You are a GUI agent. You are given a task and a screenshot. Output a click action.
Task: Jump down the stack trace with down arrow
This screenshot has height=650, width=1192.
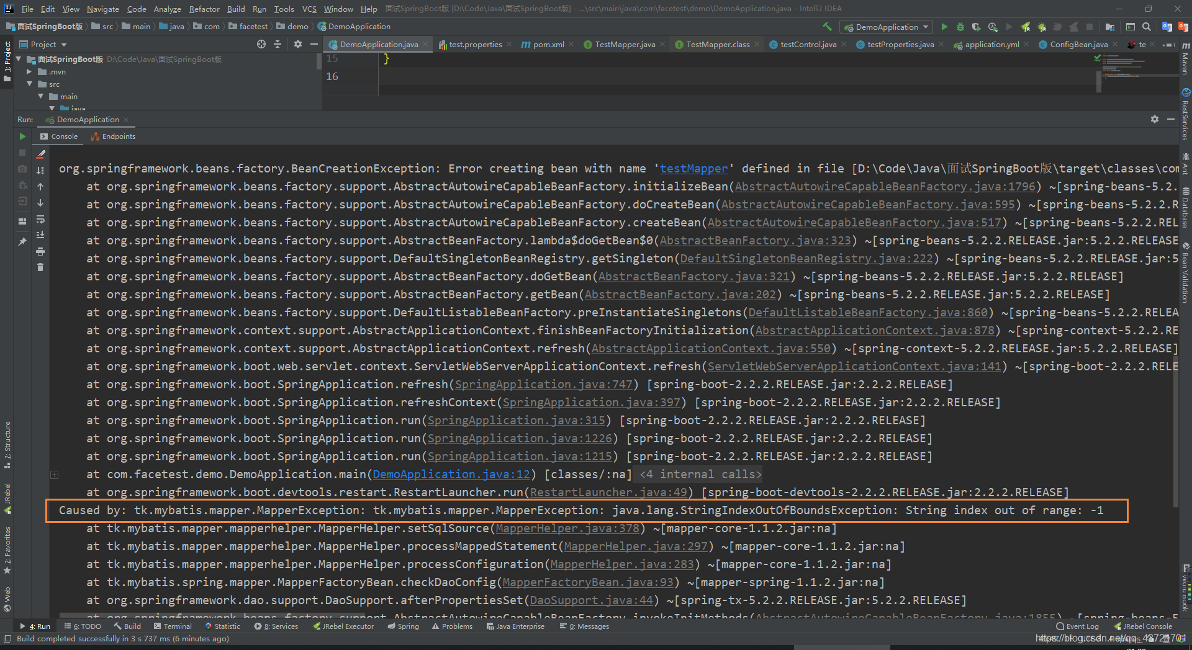(x=40, y=203)
